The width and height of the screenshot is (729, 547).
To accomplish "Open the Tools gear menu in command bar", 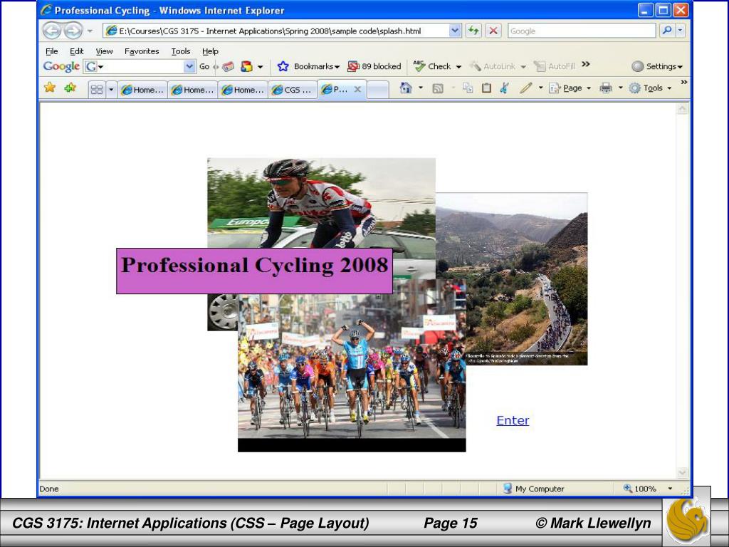I will click(x=650, y=88).
